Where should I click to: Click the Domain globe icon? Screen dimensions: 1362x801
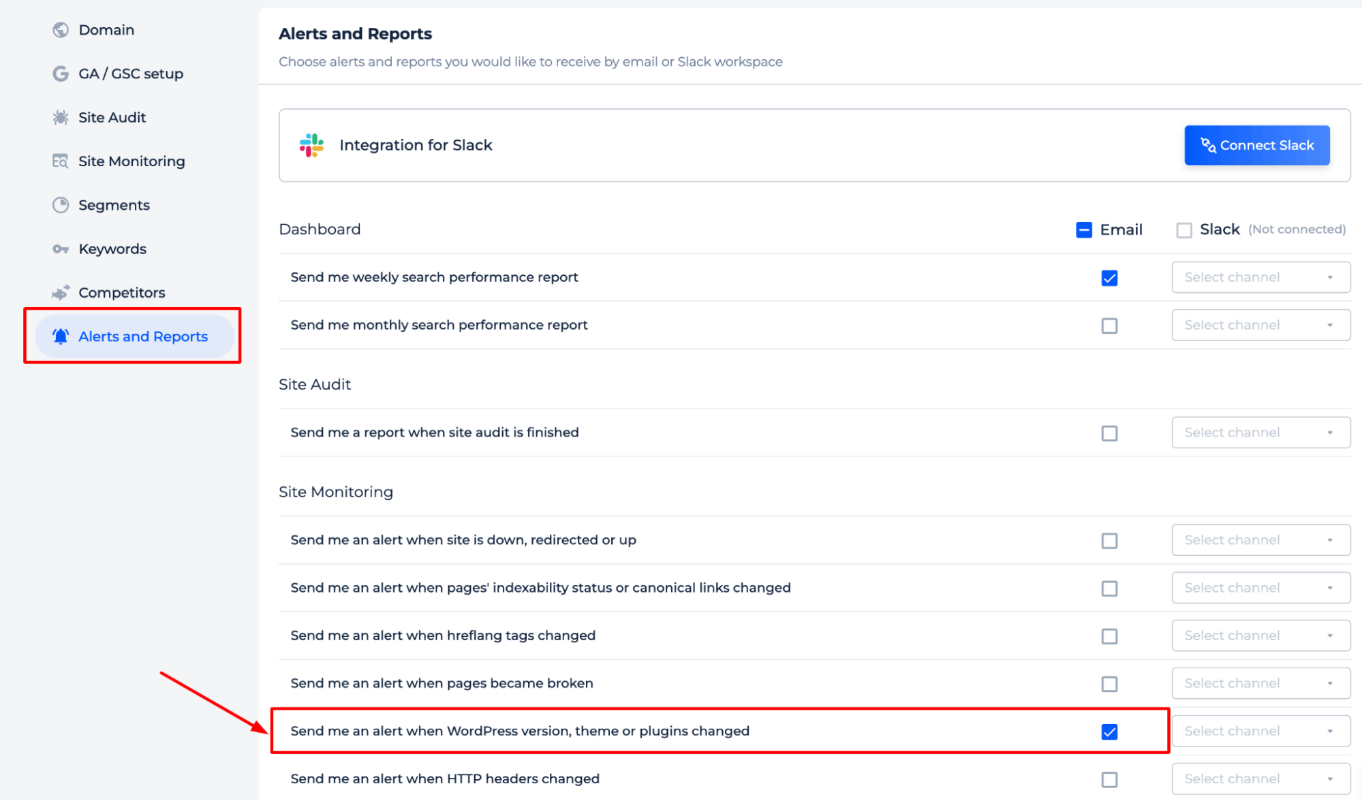point(61,30)
